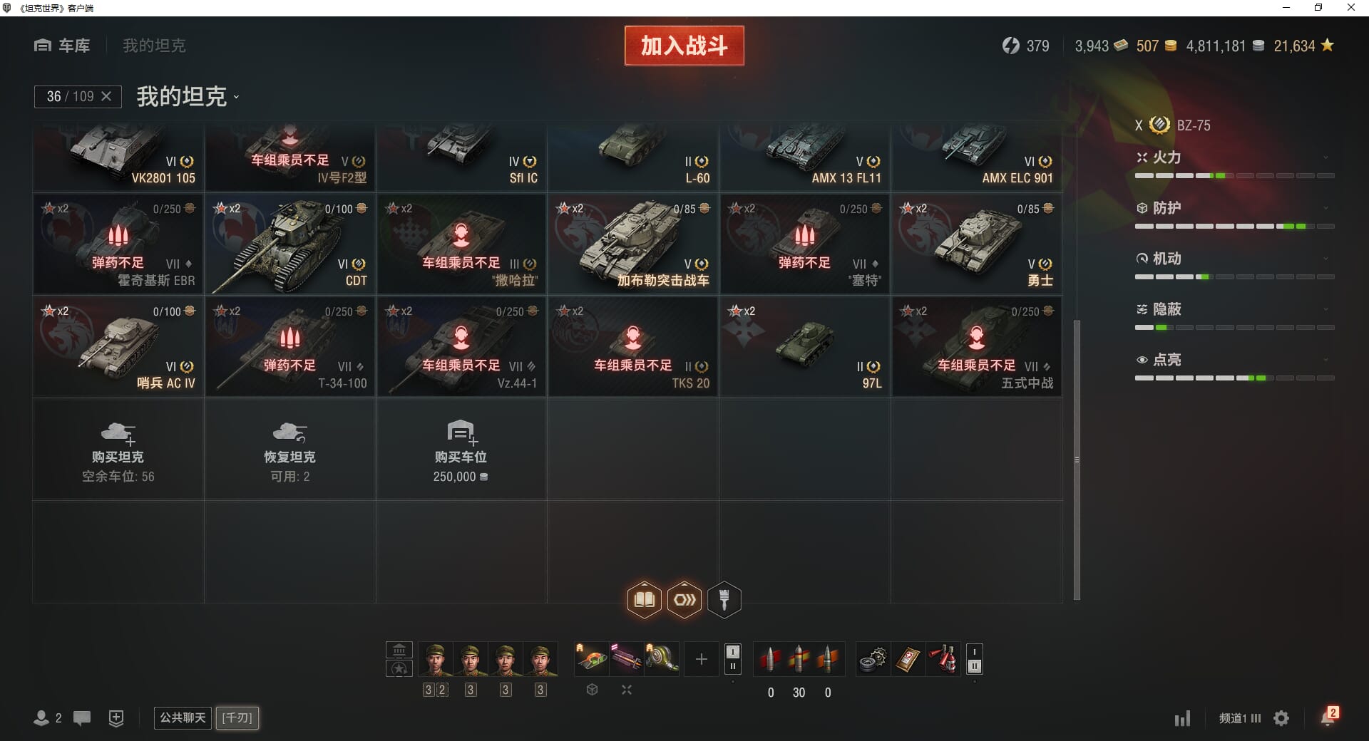The width and height of the screenshot is (1369, 741).
Task: Switch the consumables loadout I/II toggle
Action: pyautogui.click(x=974, y=659)
